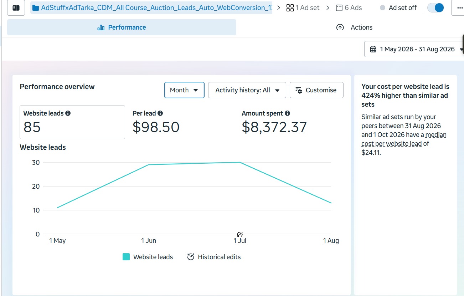Image resolution: width=464 pixels, height=296 pixels.
Task: Select the Website leads 85 metric card
Action: [x=72, y=122]
